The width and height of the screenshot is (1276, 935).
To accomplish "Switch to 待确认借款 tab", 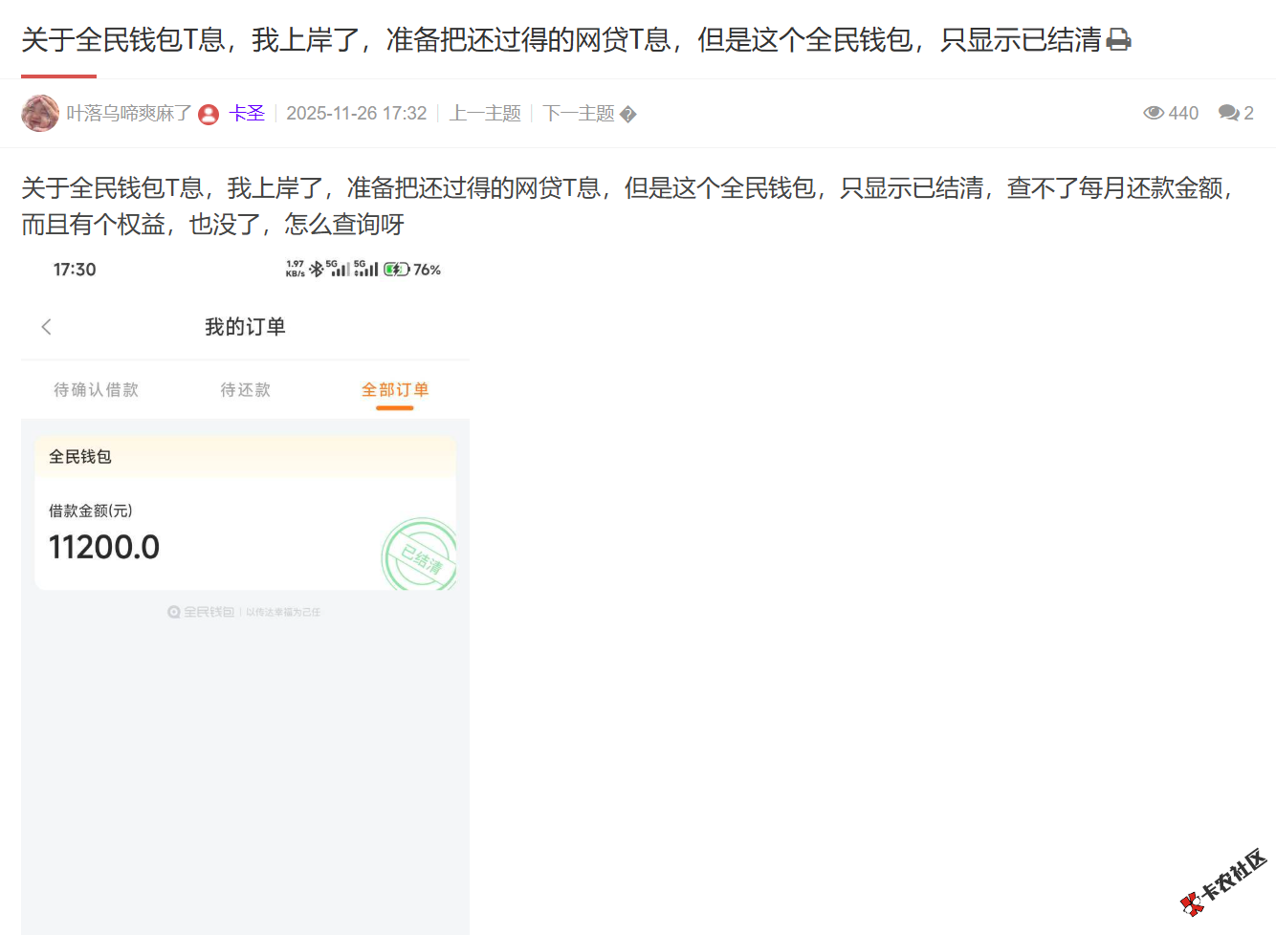I will [x=96, y=389].
